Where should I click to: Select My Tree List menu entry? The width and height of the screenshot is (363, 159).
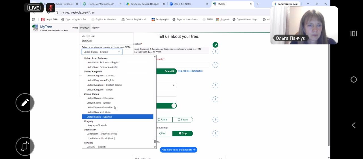coord(88,36)
